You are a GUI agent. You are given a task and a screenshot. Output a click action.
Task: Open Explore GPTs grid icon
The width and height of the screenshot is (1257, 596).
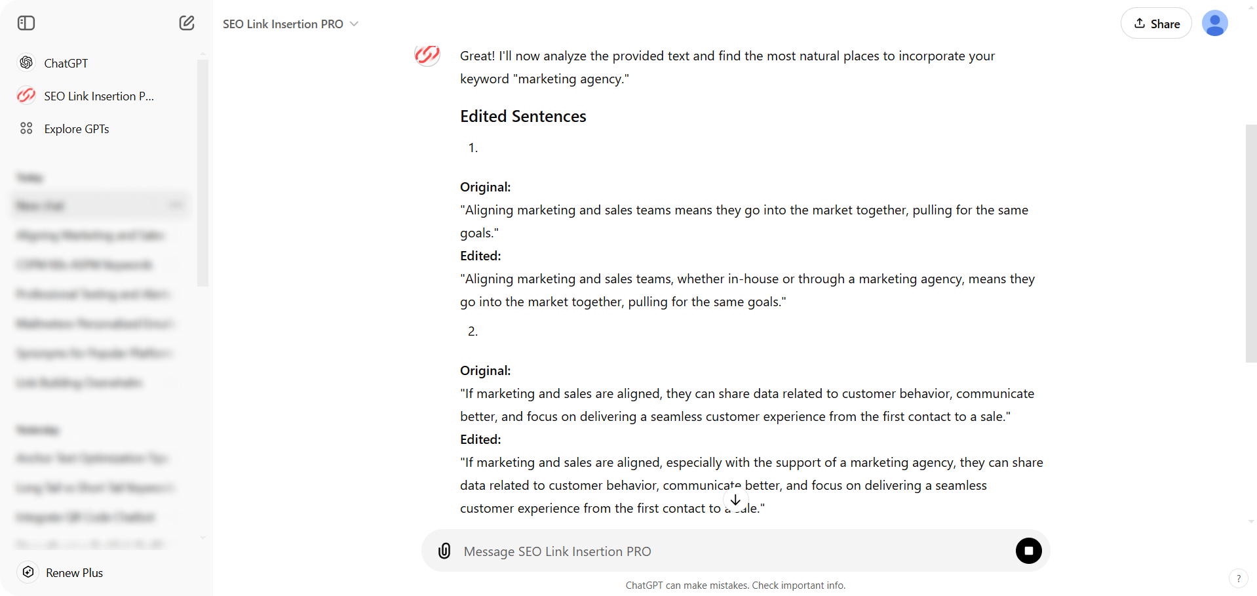click(26, 129)
